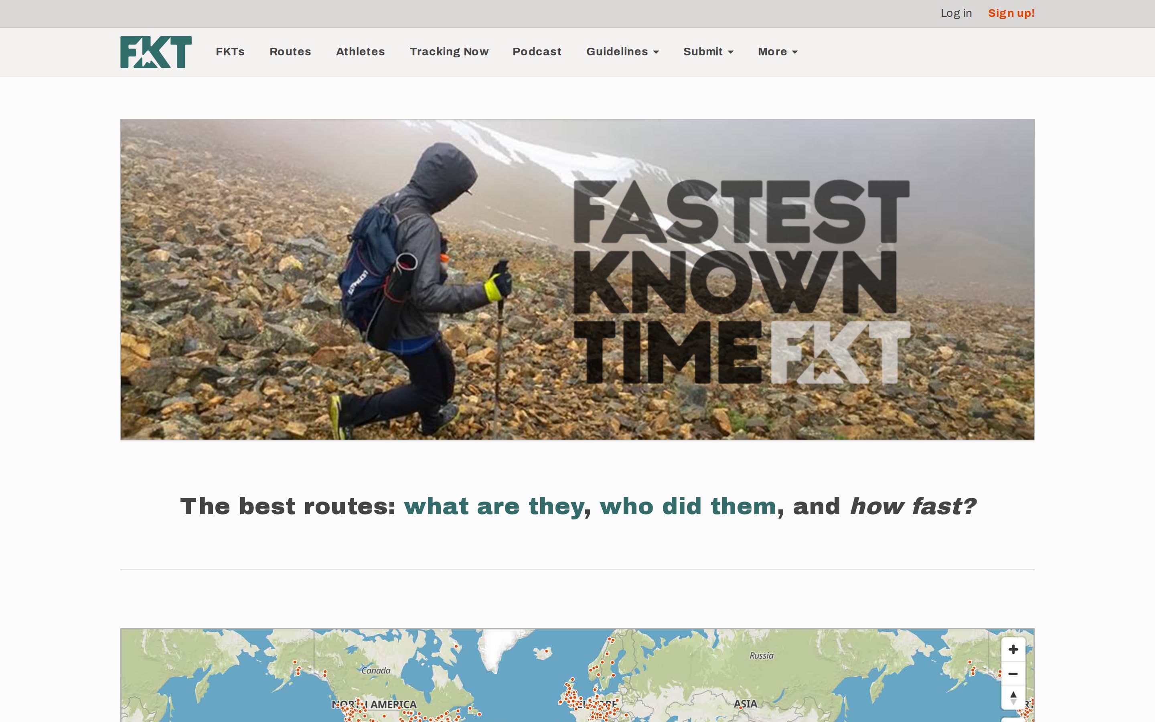This screenshot has height=722, width=1155.
Task: Reset map bearing with the compass button
Action: tap(1013, 698)
